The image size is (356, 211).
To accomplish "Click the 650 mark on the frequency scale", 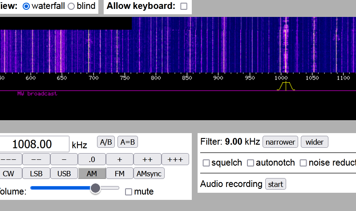I will click(62, 78).
